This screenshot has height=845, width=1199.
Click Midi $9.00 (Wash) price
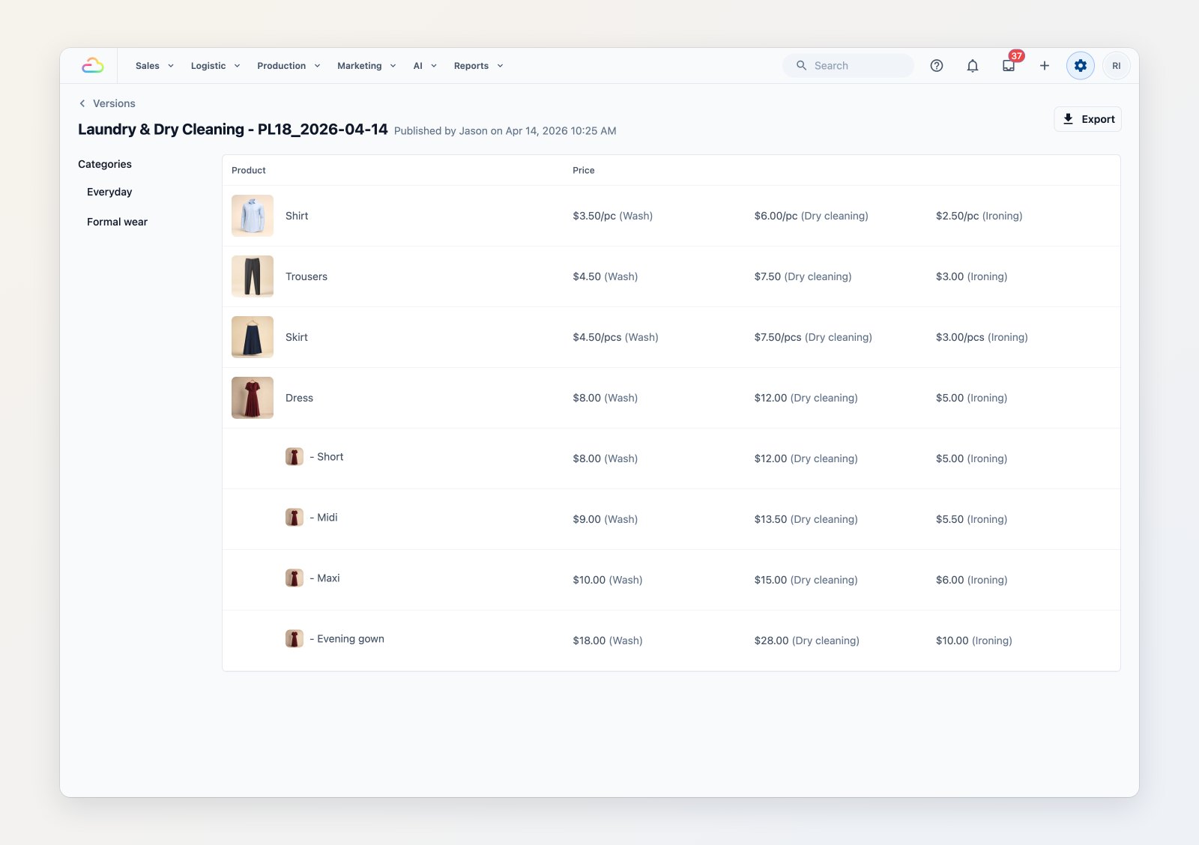605,519
